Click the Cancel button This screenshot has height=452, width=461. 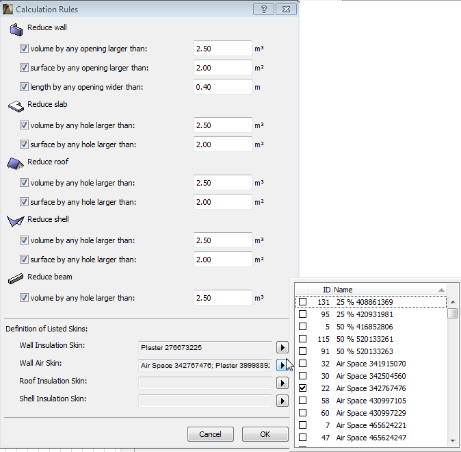[211, 434]
